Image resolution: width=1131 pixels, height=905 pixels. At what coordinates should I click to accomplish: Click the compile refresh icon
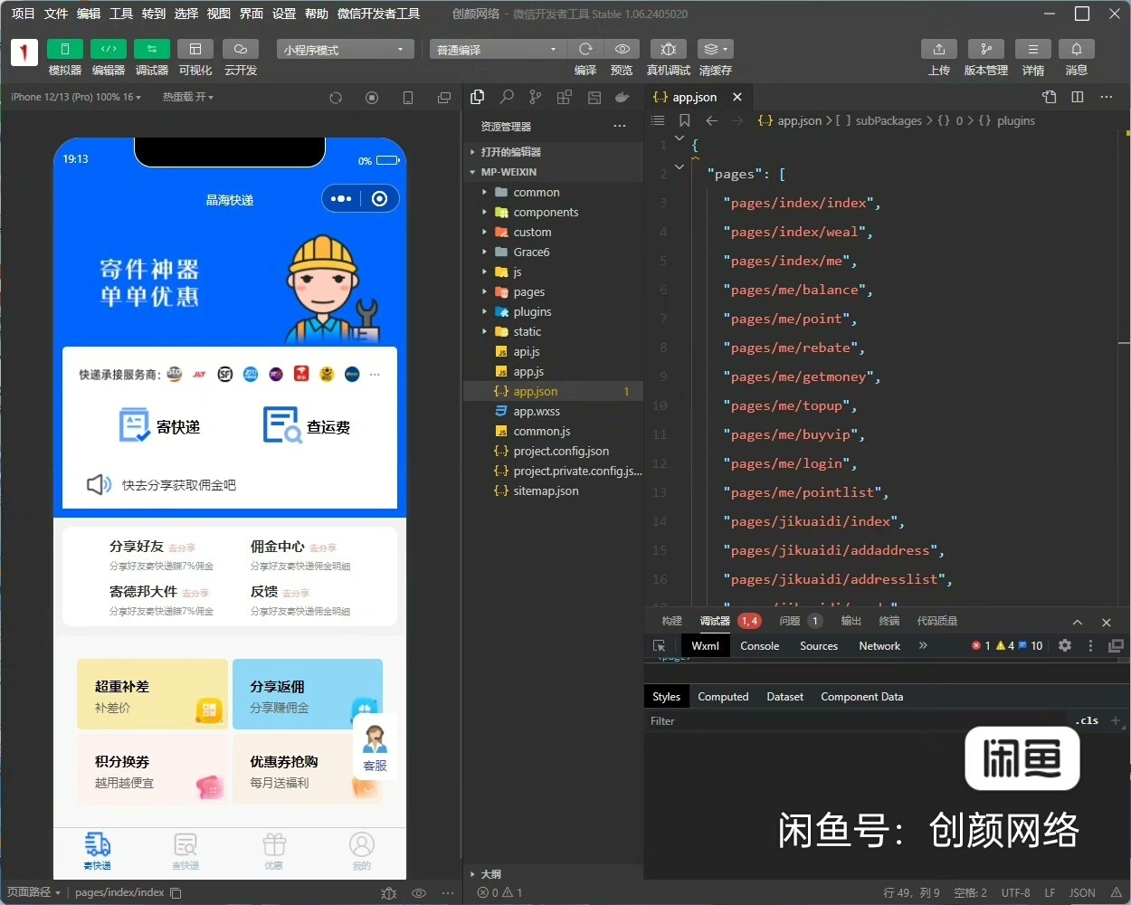point(586,49)
